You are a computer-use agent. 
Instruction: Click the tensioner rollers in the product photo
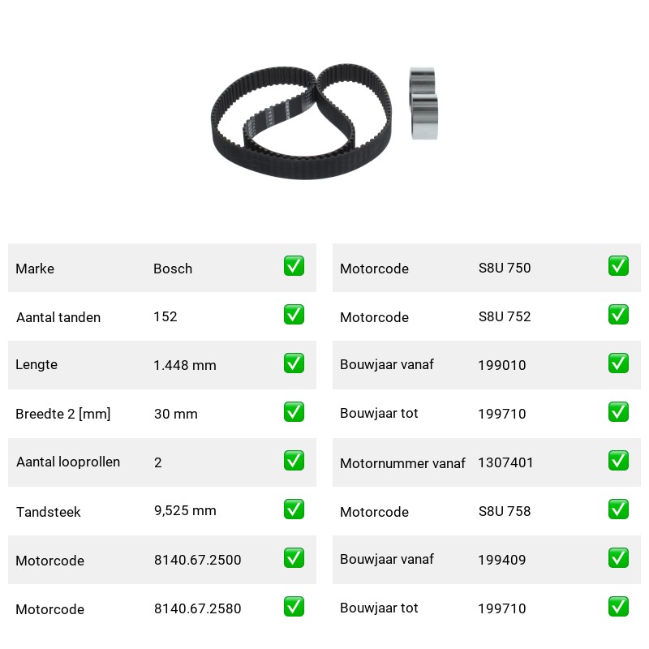click(423, 104)
